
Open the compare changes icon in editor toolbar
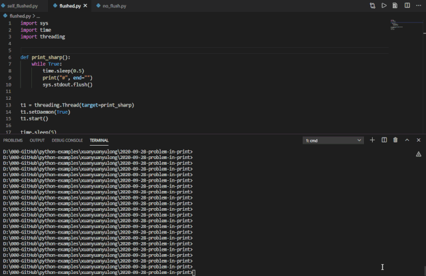(x=373, y=5)
